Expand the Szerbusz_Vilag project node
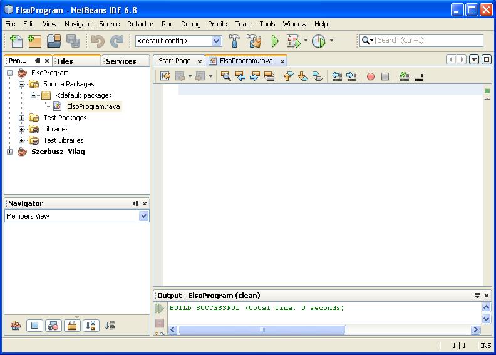This screenshot has width=496, height=355. 10,152
